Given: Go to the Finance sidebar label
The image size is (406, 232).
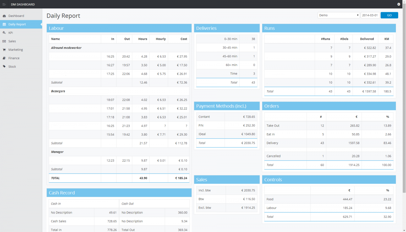Looking at the screenshot, I should pyautogui.click(x=14, y=58).
